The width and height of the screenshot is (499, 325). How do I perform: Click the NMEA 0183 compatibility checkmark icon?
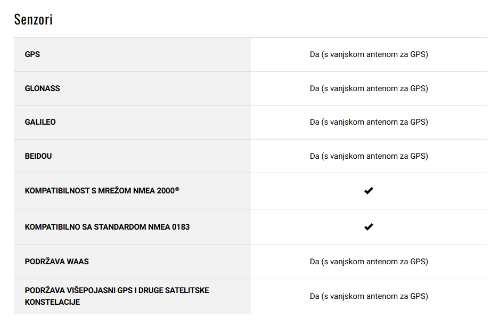click(x=369, y=227)
